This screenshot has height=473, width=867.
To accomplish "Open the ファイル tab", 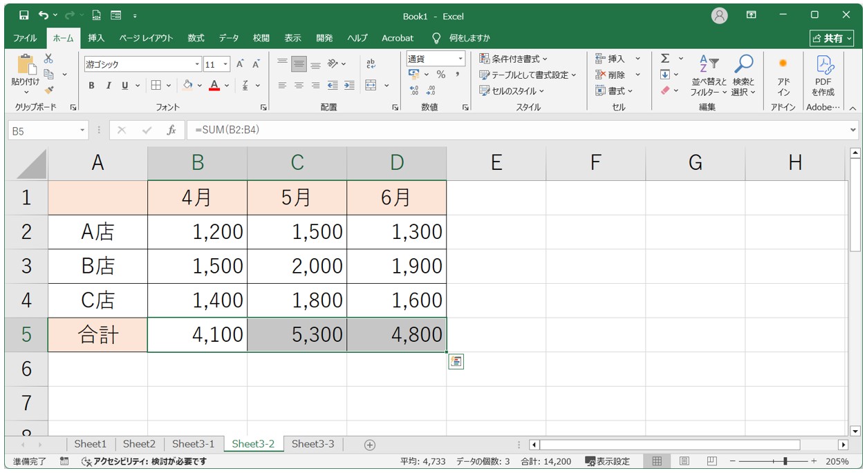I will coord(25,38).
